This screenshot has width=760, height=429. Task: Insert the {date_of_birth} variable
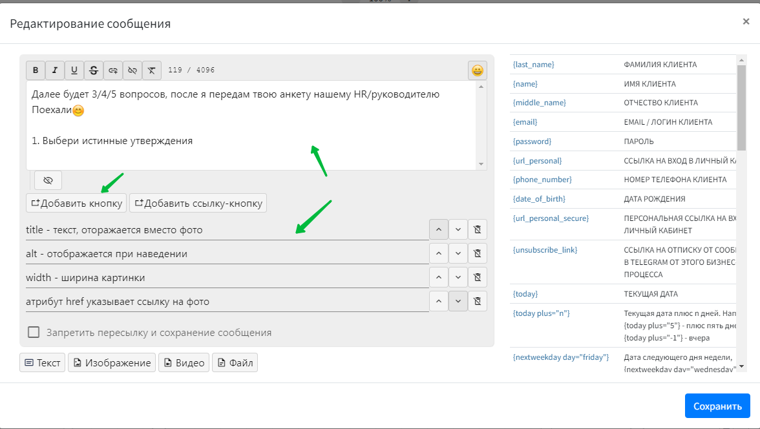pyautogui.click(x=539, y=199)
